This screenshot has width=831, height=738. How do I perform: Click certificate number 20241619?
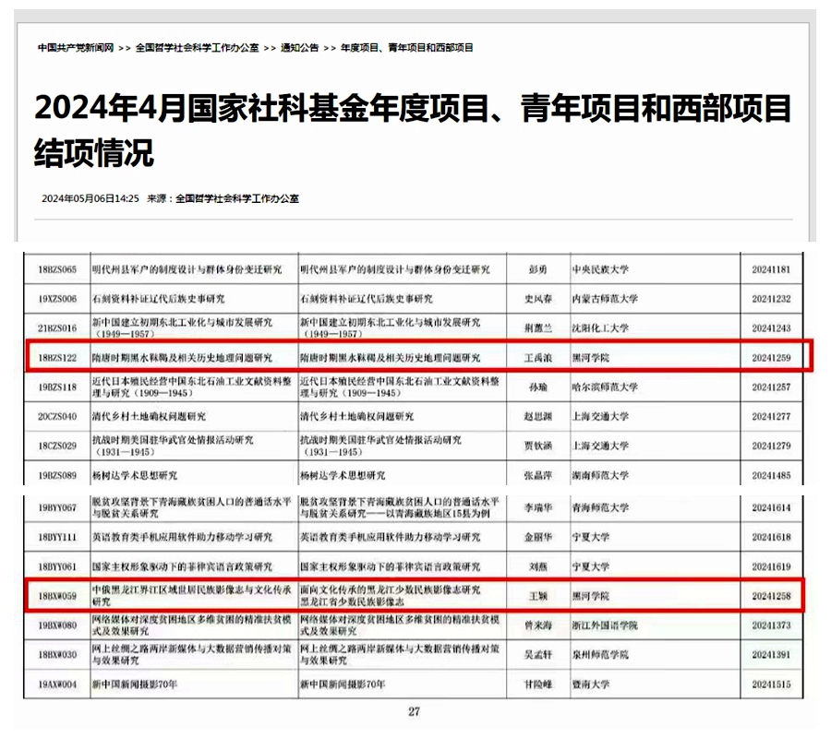click(x=771, y=567)
